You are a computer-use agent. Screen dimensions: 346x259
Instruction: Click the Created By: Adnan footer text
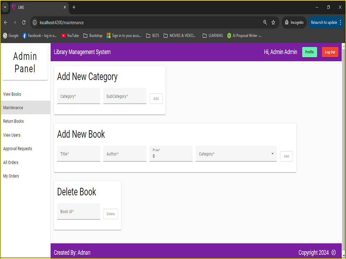(72, 252)
